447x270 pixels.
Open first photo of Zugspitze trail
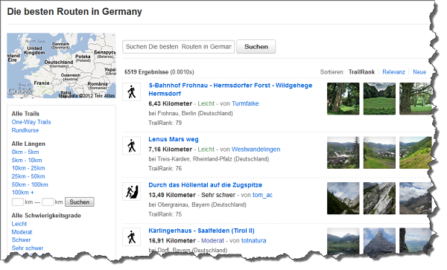click(343, 199)
